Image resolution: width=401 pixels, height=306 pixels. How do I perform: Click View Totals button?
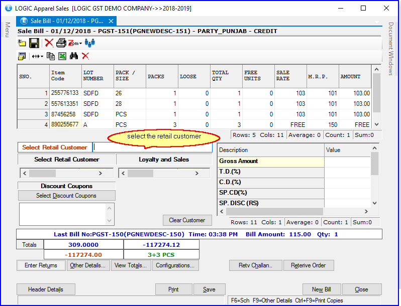[131, 265]
